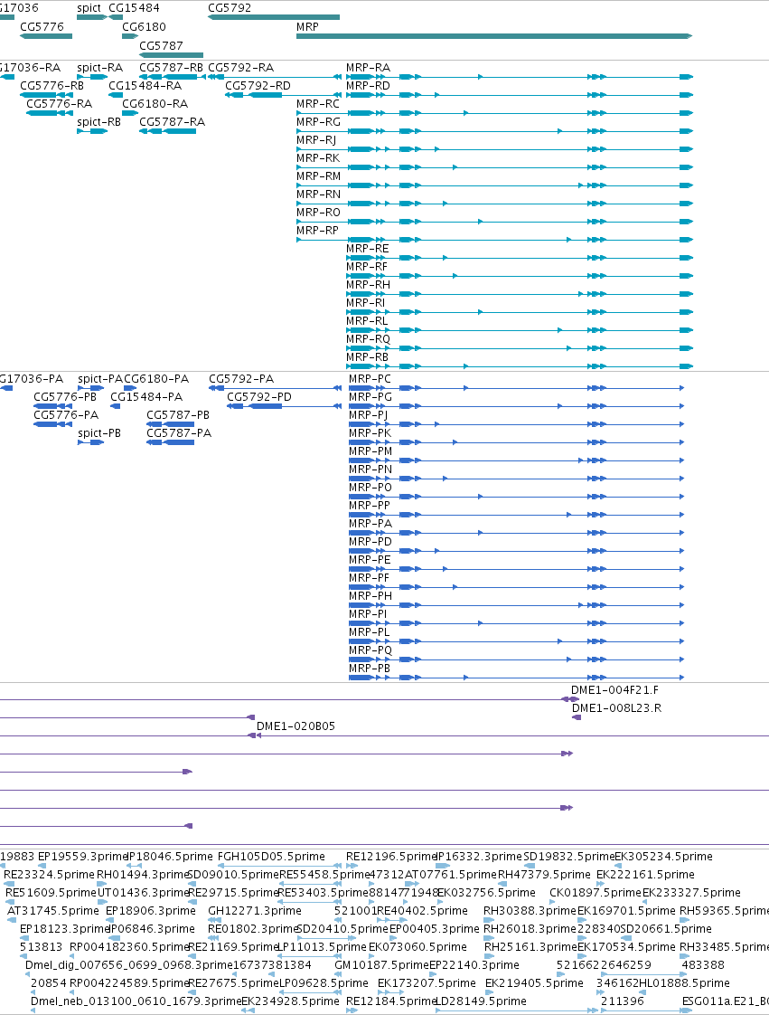Open EST LD28149.5prime
Screen dimensions: 769x1015
(482, 1001)
